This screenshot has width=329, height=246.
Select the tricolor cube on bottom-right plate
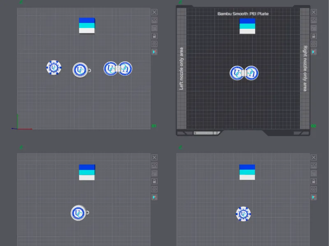tap(247, 172)
